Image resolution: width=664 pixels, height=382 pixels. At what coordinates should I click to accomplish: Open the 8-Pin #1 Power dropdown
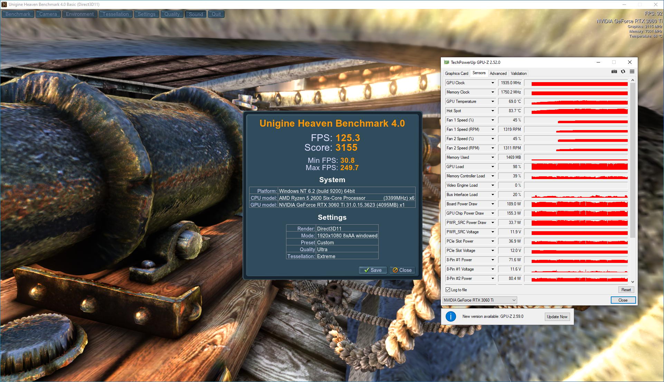[493, 260]
